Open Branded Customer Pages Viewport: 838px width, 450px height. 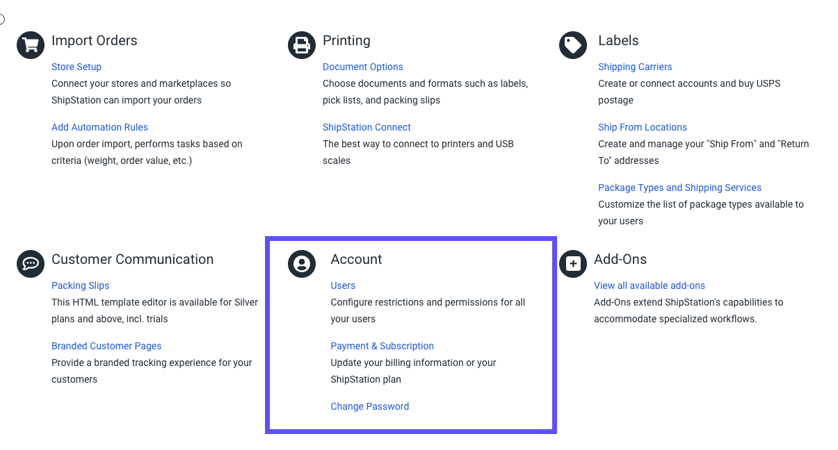106,346
